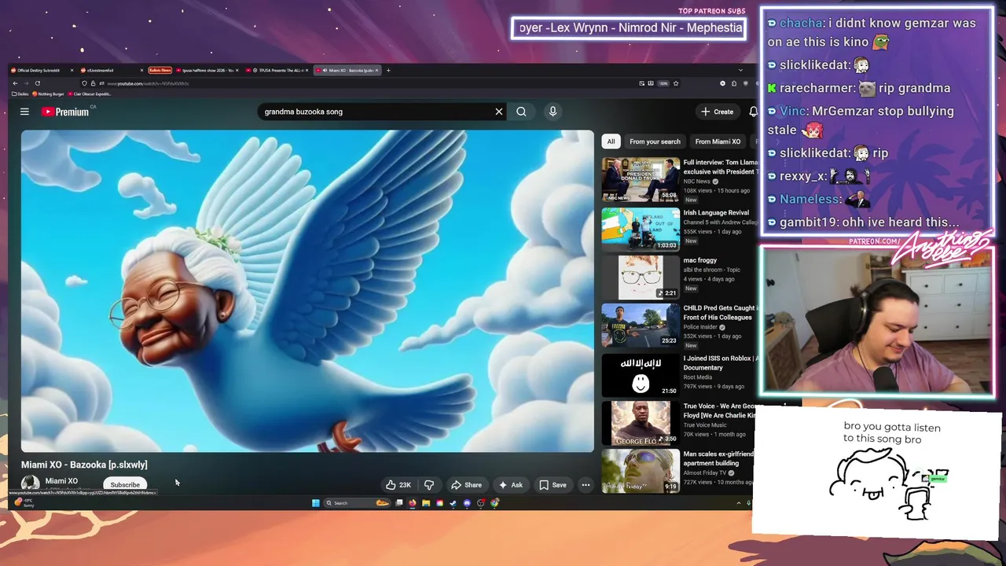Image resolution: width=1006 pixels, height=566 pixels.
Task: Click the 'mac froggy' title text
Action: pos(699,260)
